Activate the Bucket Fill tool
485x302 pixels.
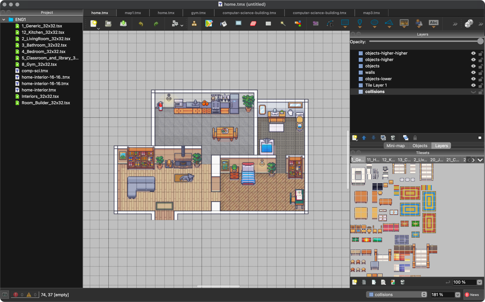224,23
